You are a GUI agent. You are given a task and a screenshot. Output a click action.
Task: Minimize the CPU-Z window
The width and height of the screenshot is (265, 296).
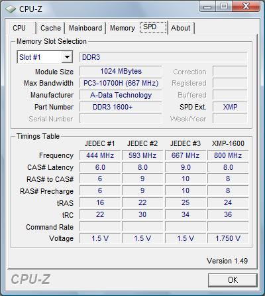click(207, 7)
